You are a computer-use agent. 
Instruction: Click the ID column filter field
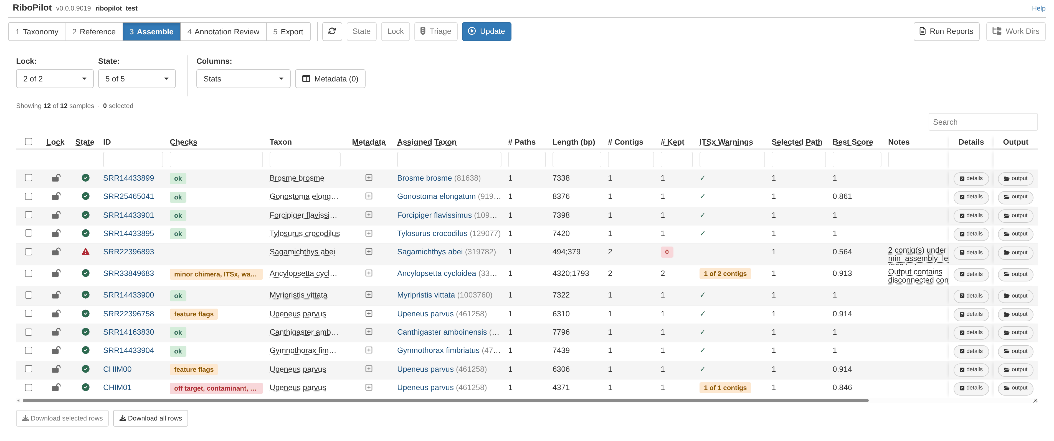pyautogui.click(x=133, y=159)
